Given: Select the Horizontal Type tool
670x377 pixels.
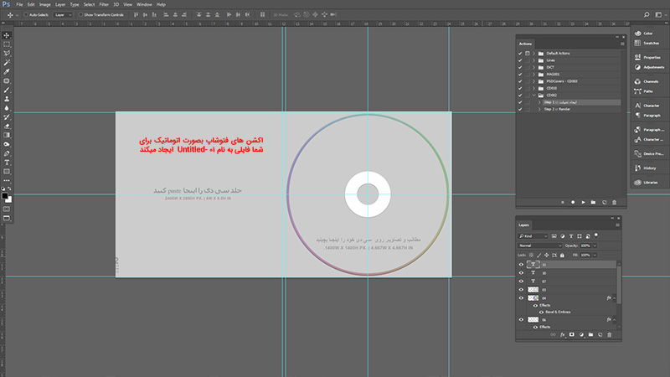Looking at the screenshot, I should tap(7, 163).
